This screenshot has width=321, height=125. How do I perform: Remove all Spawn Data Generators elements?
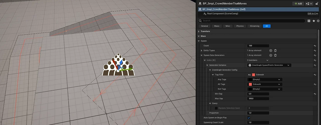pyautogui.click(x=275, y=55)
